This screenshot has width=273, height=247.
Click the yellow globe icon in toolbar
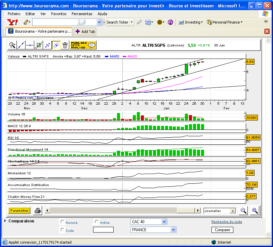click(160, 22)
